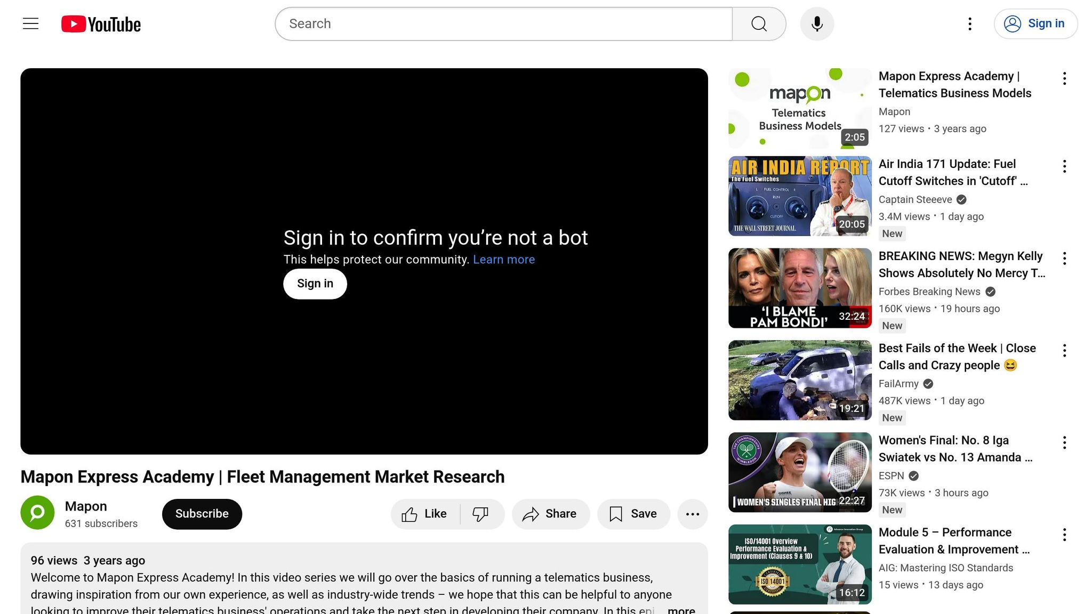Image resolution: width=1092 pixels, height=614 pixels.
Task: Open options menu for Best Fails video
Action: click(x=1064, y=351)
